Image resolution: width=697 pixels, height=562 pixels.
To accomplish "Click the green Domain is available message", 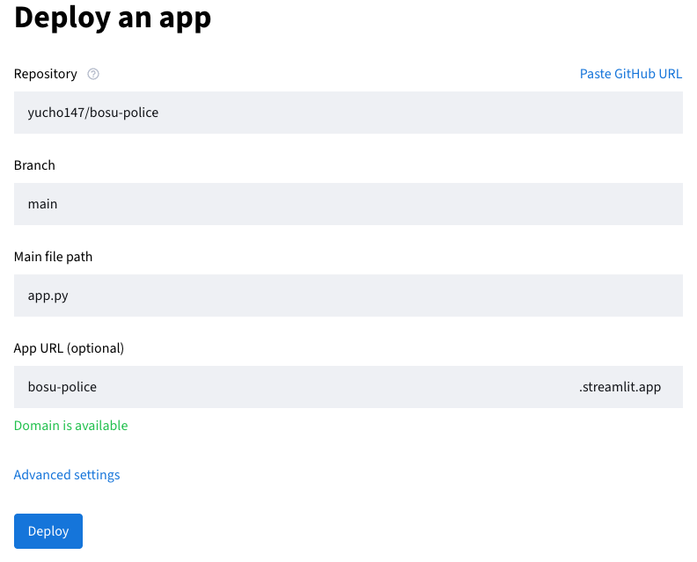I will click(70, 426).
